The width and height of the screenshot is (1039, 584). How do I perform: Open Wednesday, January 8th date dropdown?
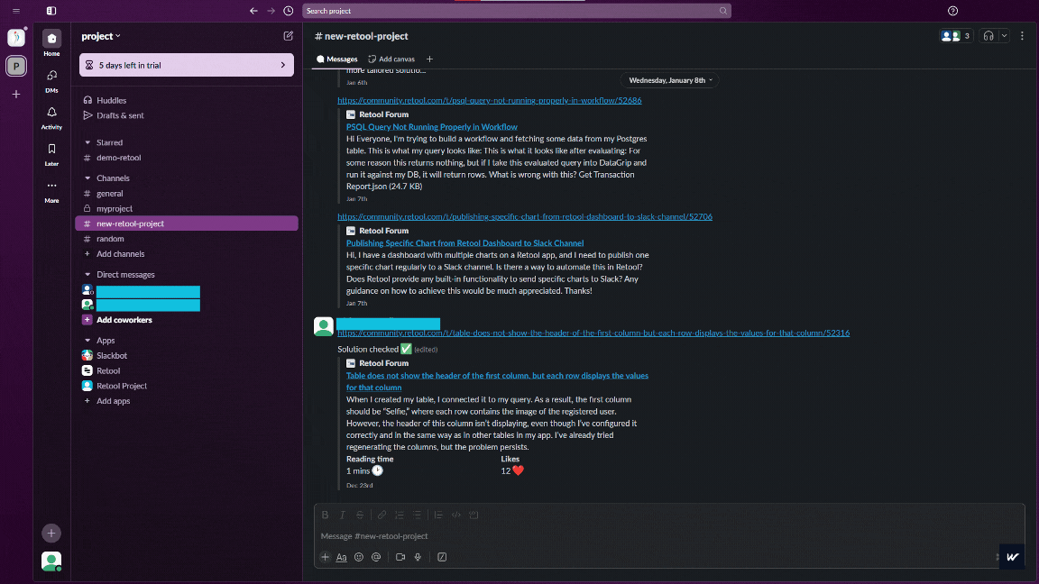pyautogui.click(x=670, y=80)
